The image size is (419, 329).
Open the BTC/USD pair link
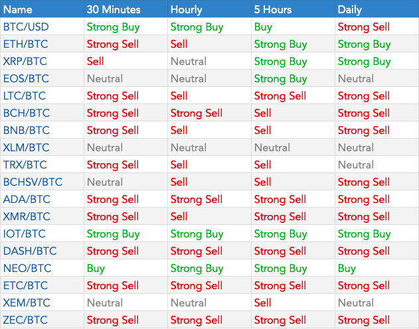[x=26, y=27]
